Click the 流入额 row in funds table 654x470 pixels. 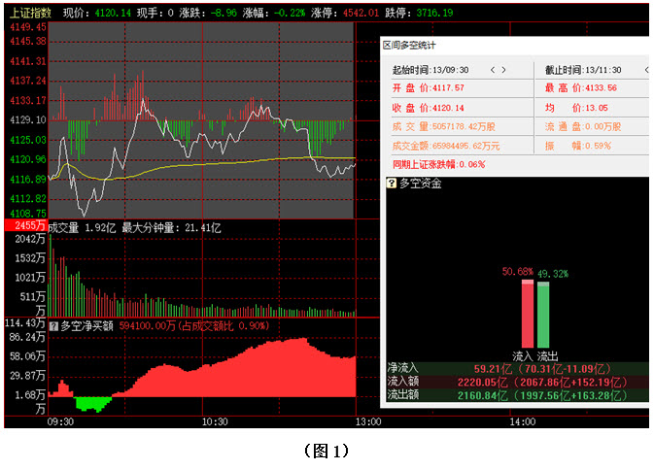(517, 382)
